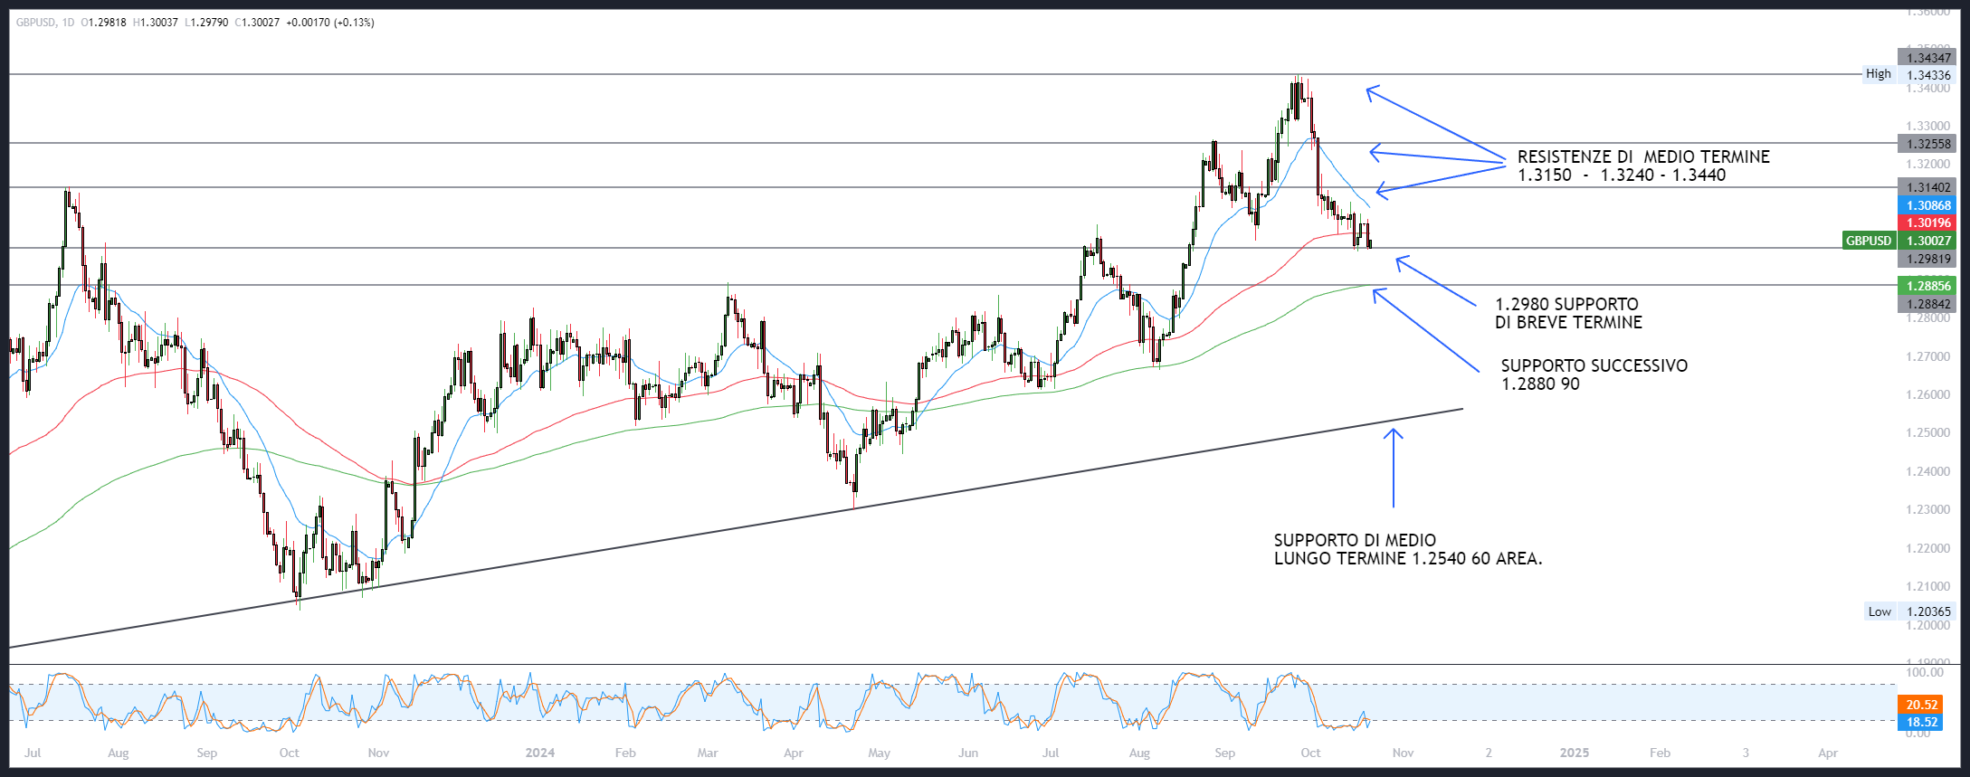This screenshot has height=777, width=1970.
Task: Click the Low label next to 1.20365
Action: pos(1880,611)
